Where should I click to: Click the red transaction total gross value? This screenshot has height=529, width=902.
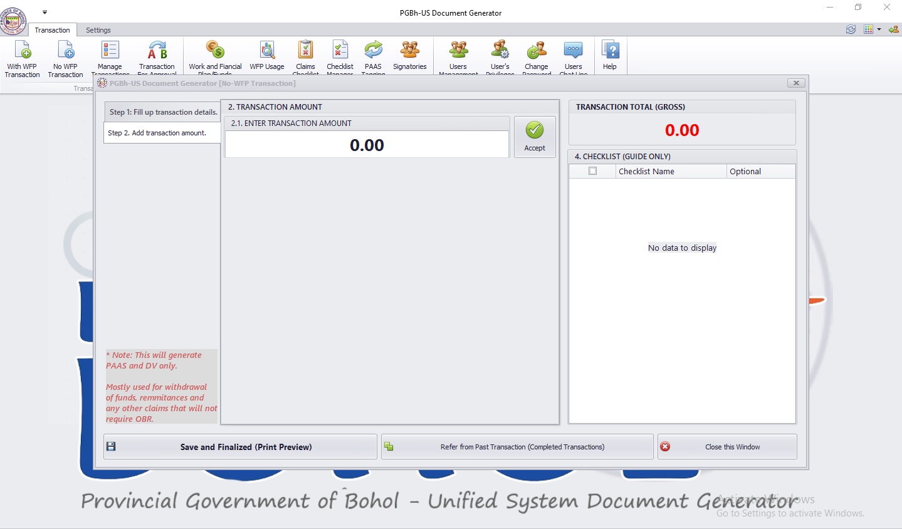(682, 130)
